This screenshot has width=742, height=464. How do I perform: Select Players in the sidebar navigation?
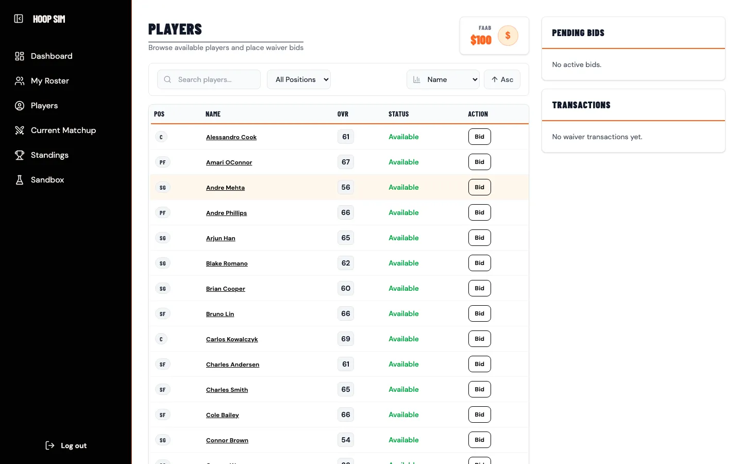[44, 105]
